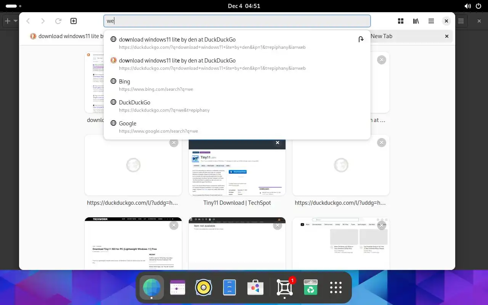The image size is (488, 305).
Task: Close the right duckduckgo.com/l/ thumbnail
Action: (x=381, y=143)
